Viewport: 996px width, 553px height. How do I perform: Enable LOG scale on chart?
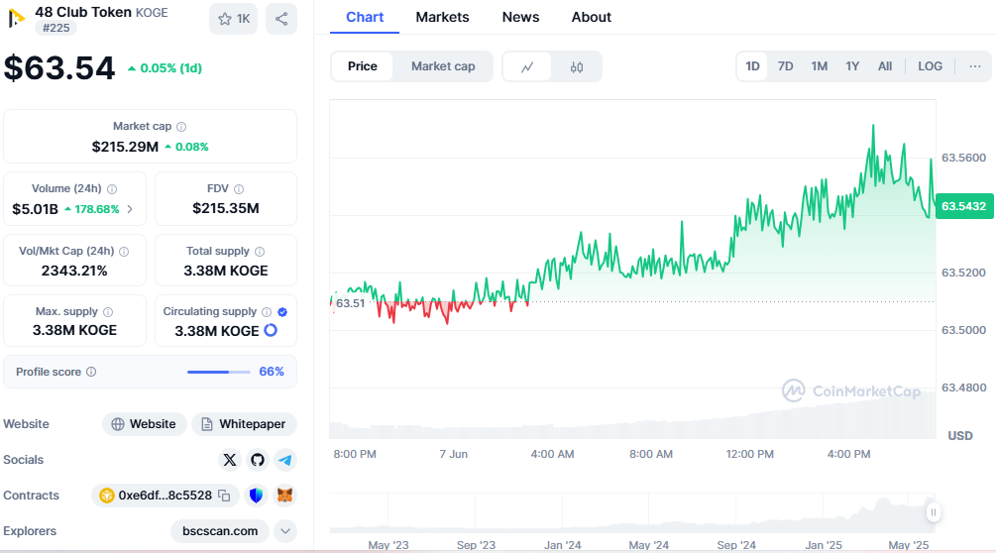pos(930,66)
